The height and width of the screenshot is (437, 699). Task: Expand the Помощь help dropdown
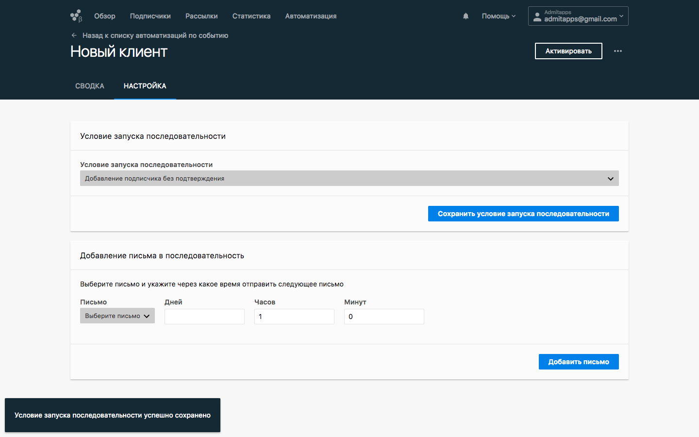coord(499,16)
